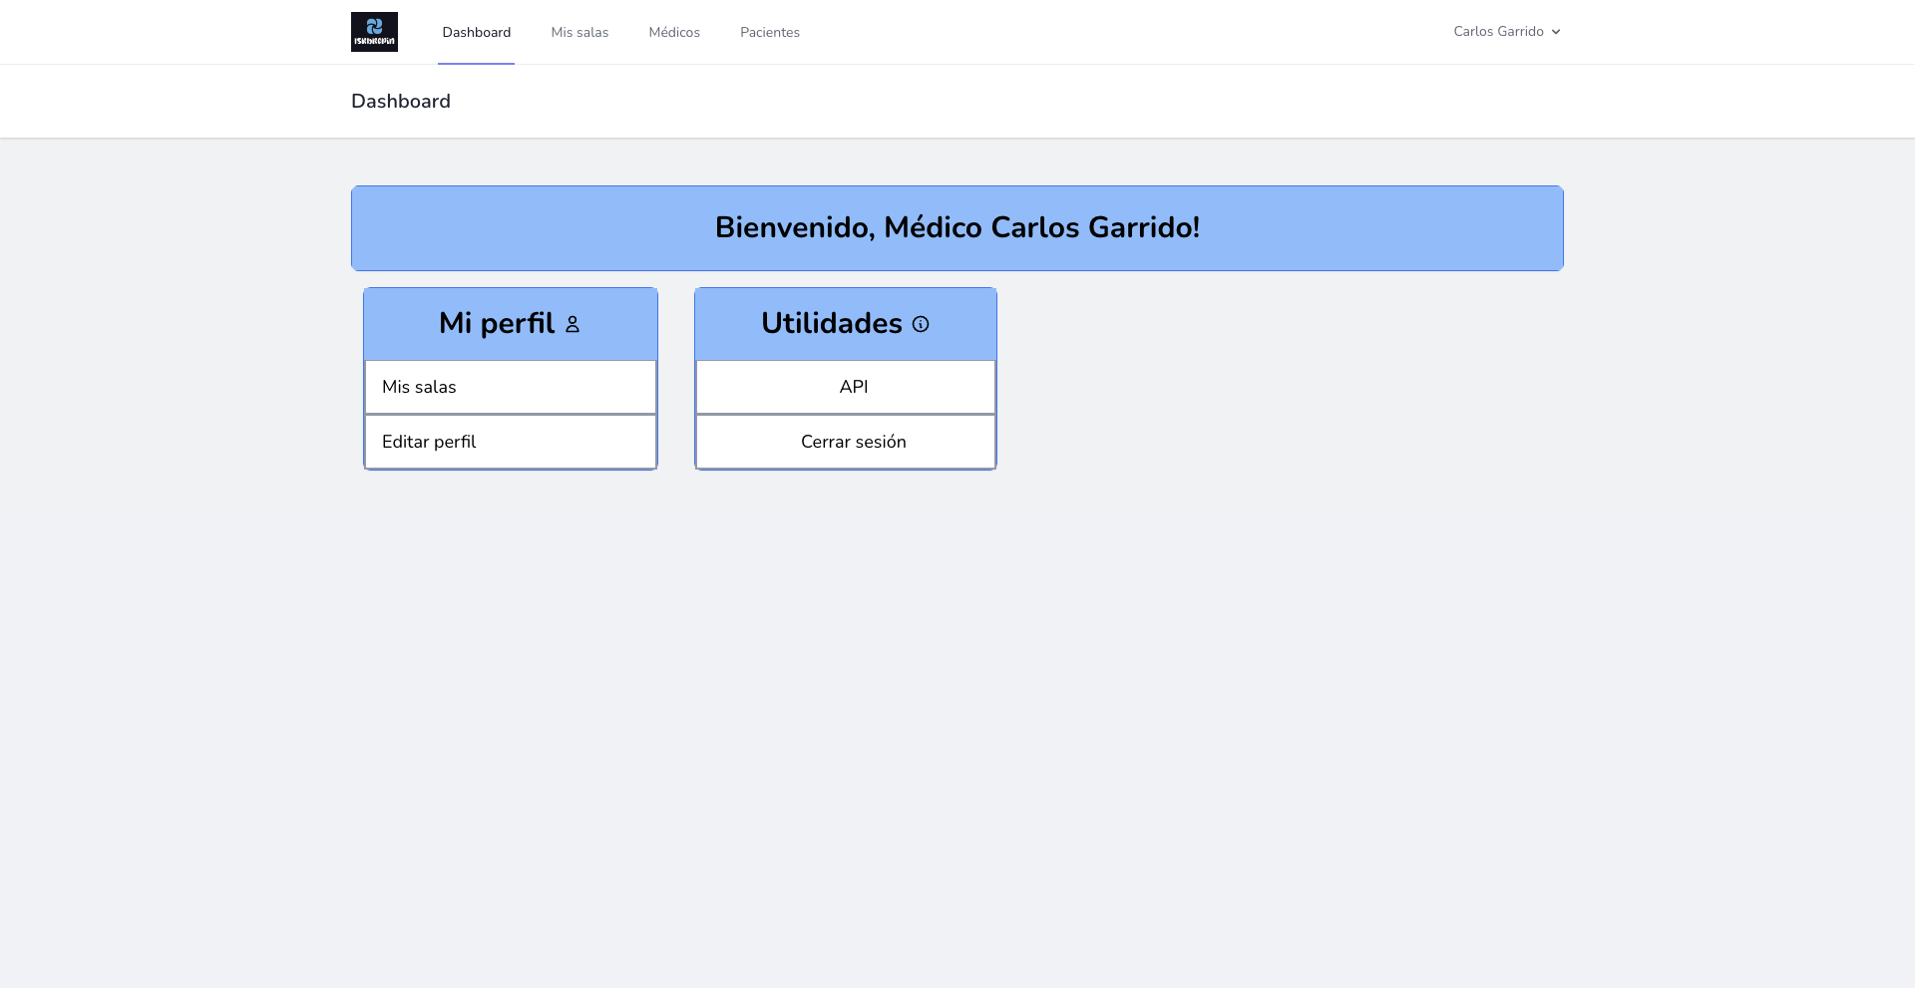This screenshot has width=1915, height=988.
Task: Switch to the Dashboard nav tab
Action: pos(476,32)
